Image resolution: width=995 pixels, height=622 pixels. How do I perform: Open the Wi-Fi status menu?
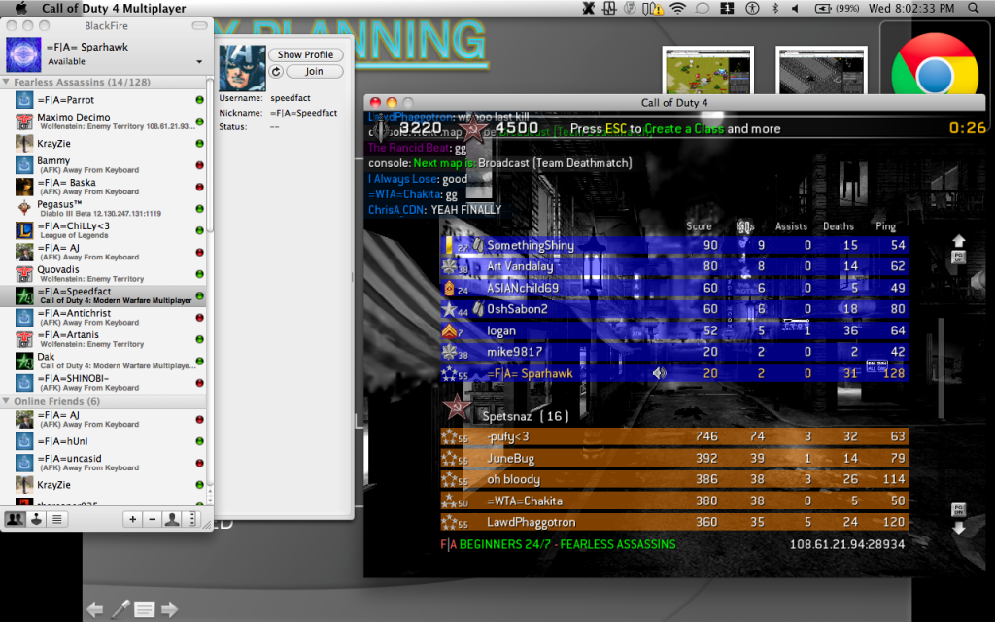coord(677,8)
